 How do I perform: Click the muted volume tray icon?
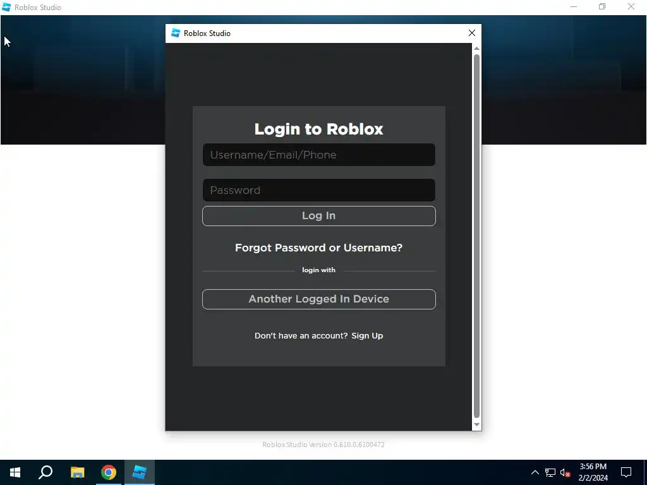(565, 472)
